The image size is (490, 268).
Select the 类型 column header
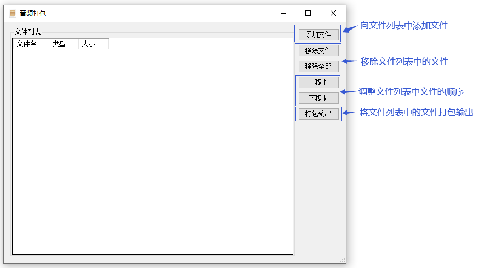[x=64, y=44]
